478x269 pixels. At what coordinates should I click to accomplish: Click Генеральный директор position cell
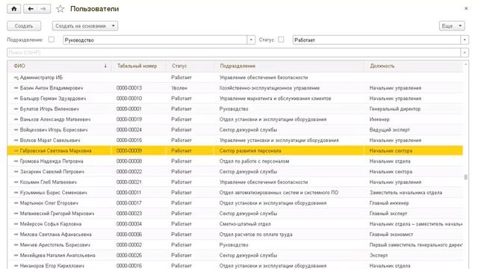(x=395, y=109)
